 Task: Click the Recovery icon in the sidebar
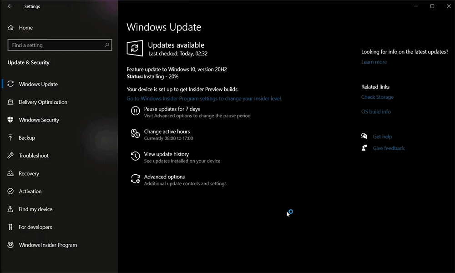click(x=10, y=173)
